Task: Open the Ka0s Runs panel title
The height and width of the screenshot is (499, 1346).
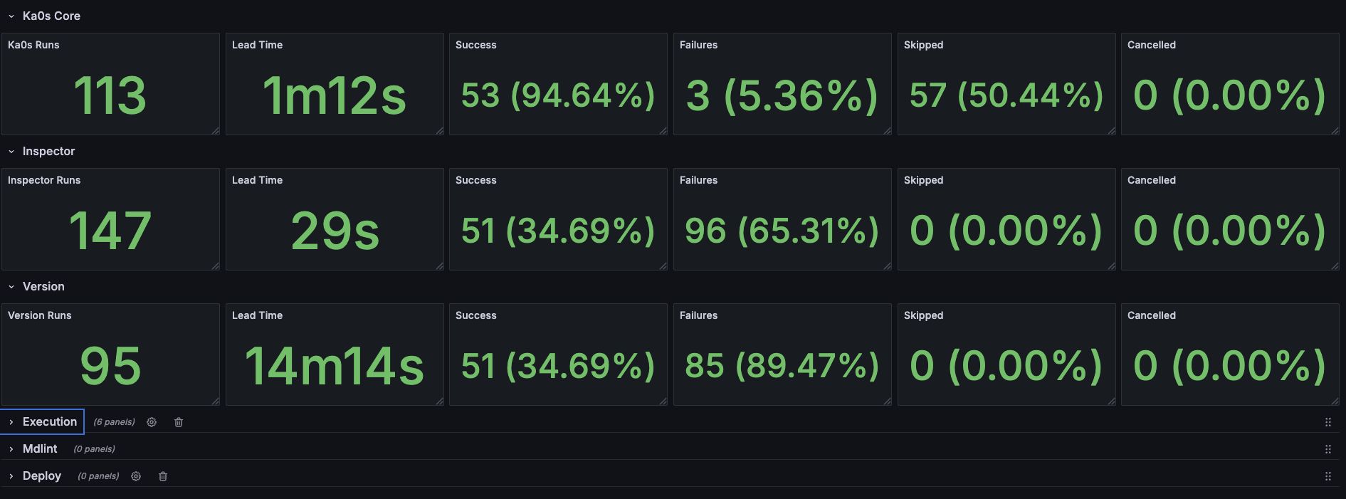Action: (x=33, y=45)
